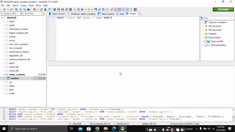Screen dimensions: 235x132
Task: Open the File menu
Action: (x=3, y=5)
